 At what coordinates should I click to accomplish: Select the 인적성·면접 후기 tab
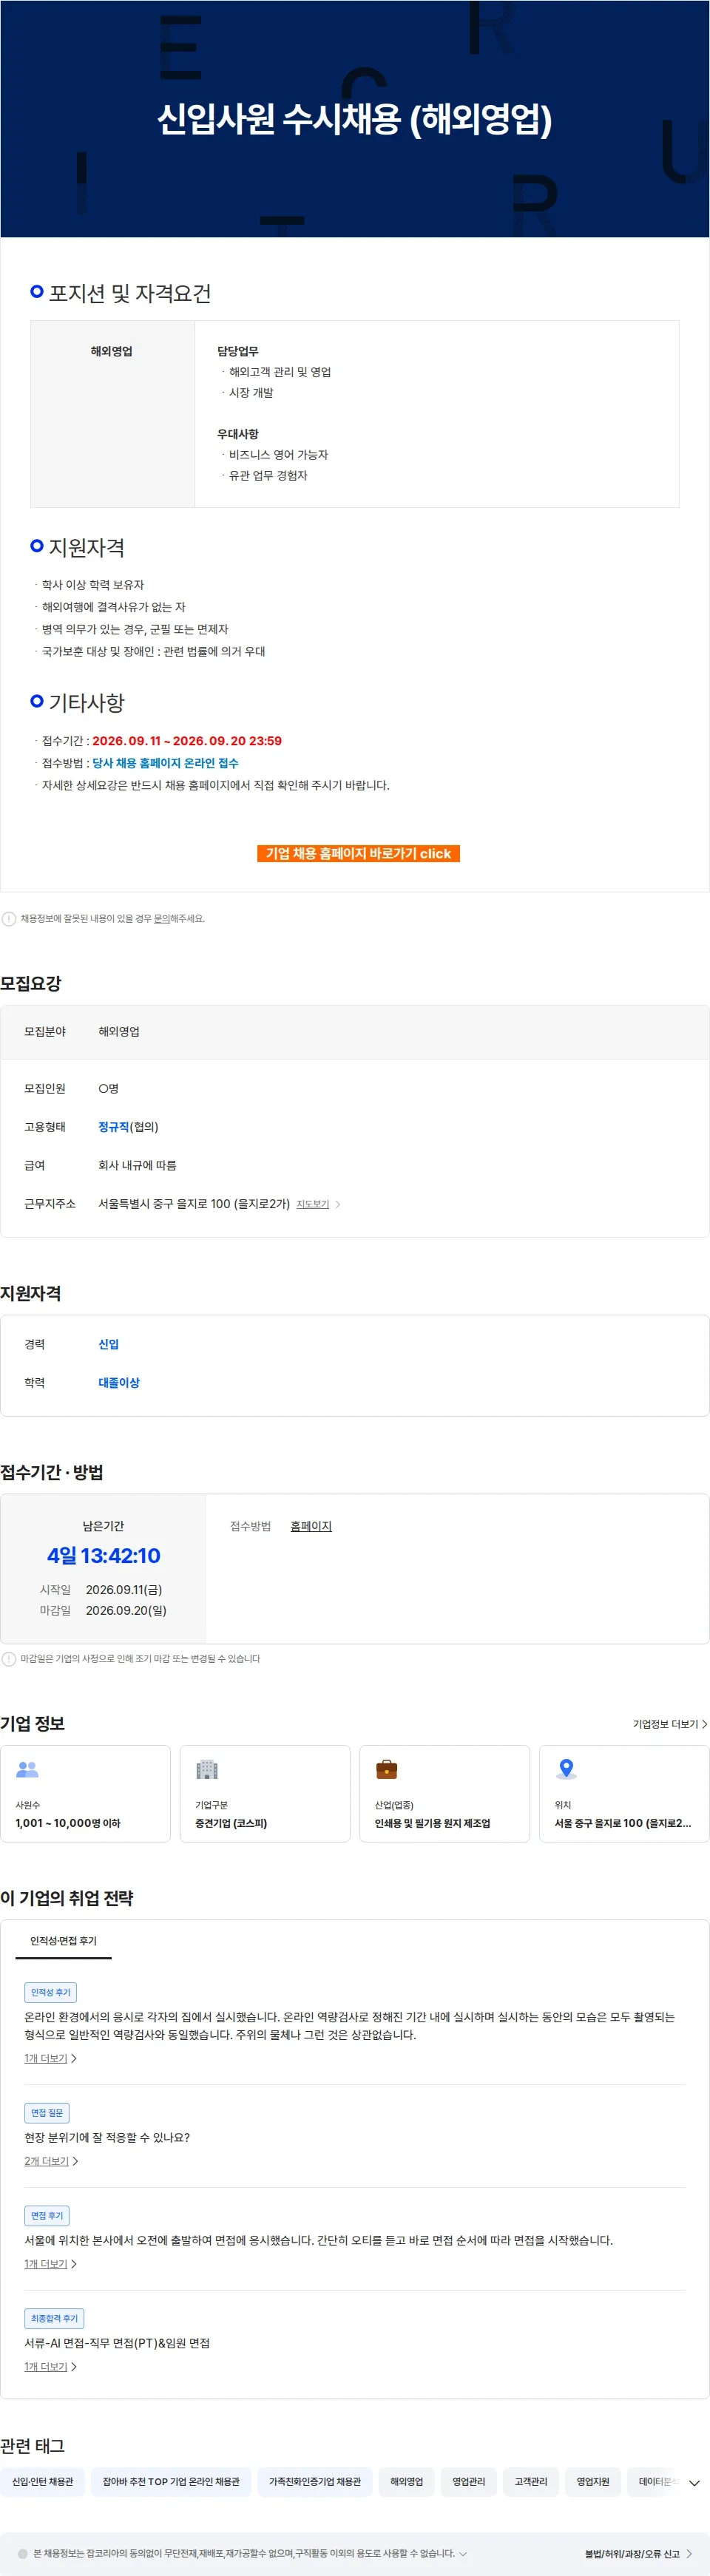pos(63,1941)
